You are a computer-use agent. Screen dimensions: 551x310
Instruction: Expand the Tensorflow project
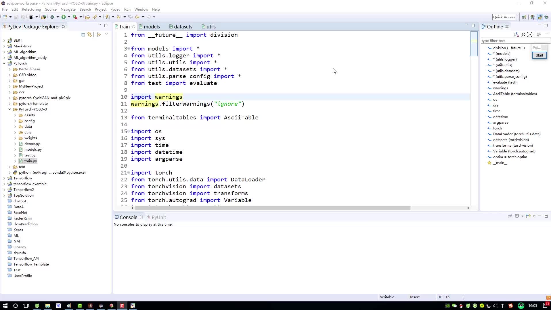coord(4,178)
